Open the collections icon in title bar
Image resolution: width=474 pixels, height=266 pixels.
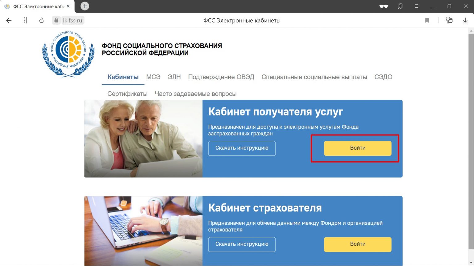400,6
